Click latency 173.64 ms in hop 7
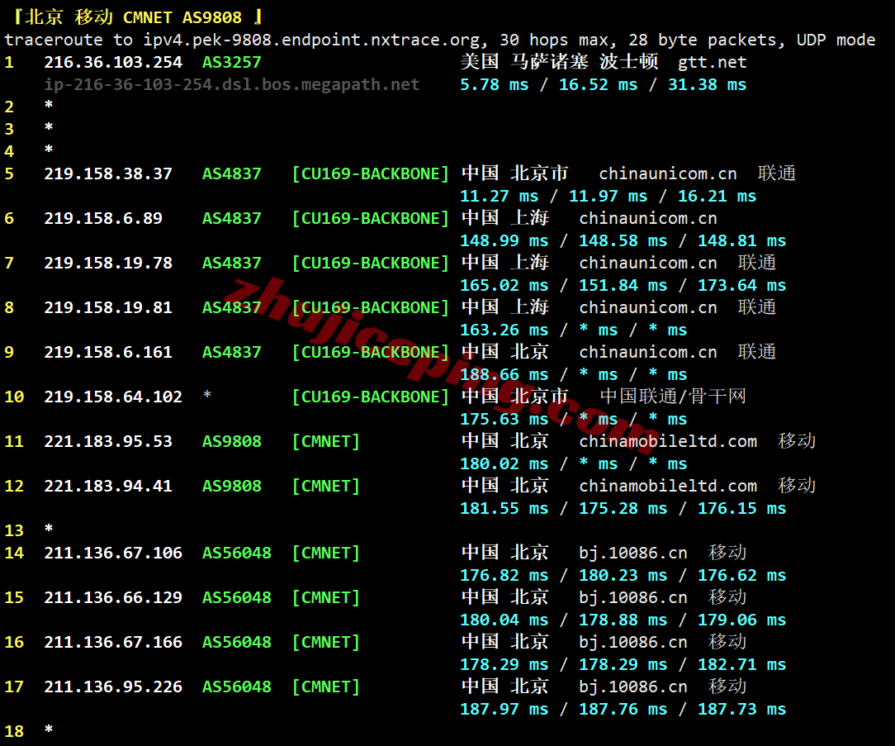The width and height of the screenshot is (895, 746). [741, 285]
